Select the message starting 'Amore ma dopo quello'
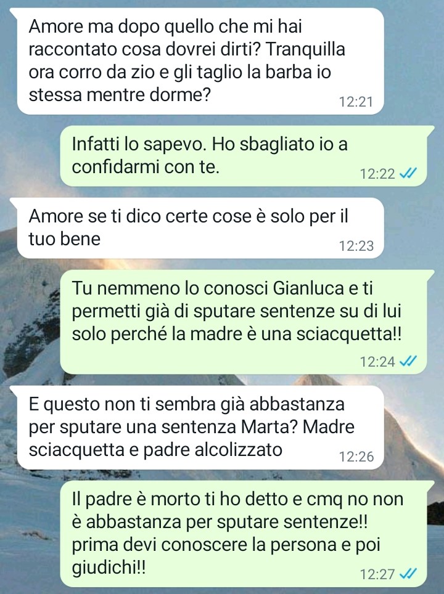The width and height of the screenshot is (444, 594). [200, 61]
